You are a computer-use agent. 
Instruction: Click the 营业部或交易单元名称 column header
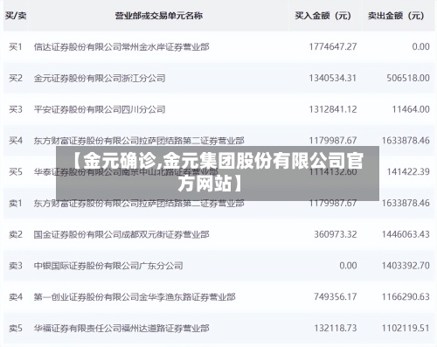click(159, 16)
